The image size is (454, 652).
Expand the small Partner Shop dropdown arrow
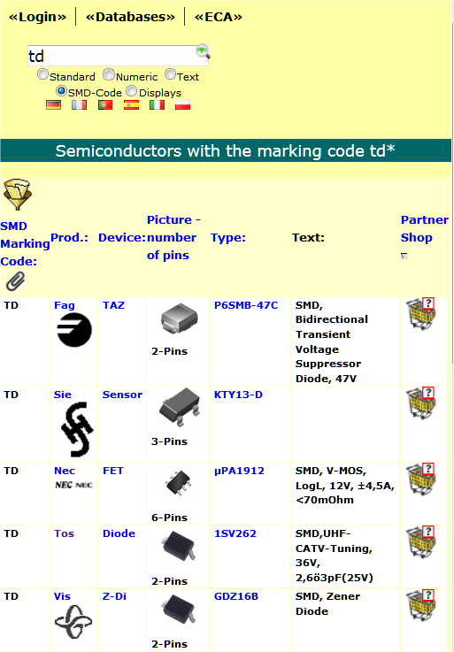(404, 256)
